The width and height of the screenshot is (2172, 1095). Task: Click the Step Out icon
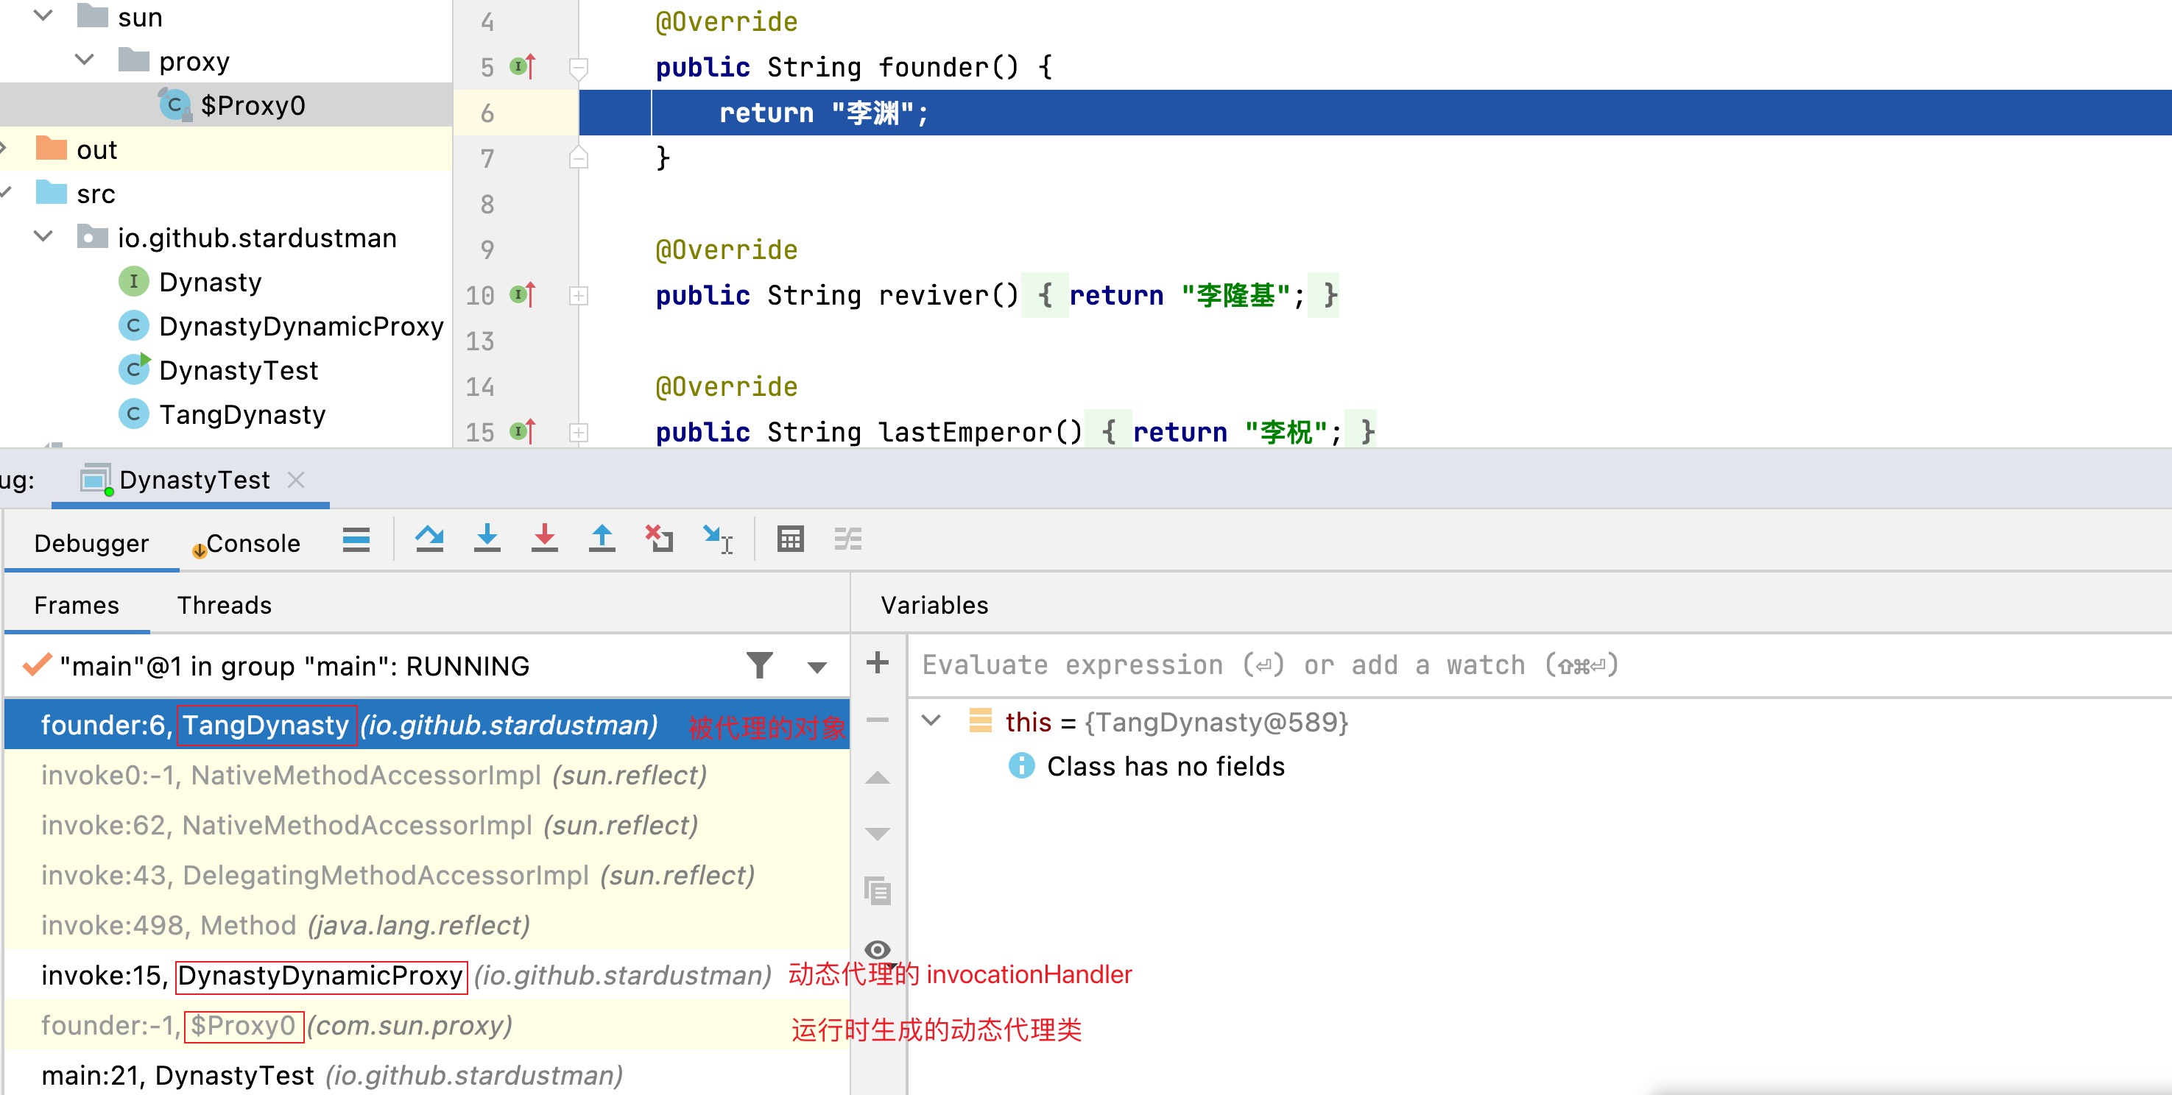click(x=602, y=539)
